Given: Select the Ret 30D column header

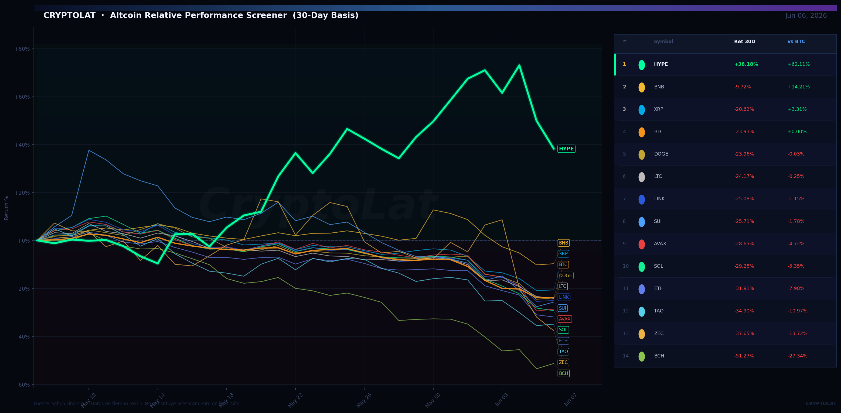Looking at the screenshot, I should (744, 42).
